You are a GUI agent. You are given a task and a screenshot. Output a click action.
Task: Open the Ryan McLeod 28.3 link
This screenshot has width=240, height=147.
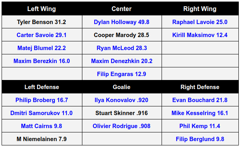122,48
